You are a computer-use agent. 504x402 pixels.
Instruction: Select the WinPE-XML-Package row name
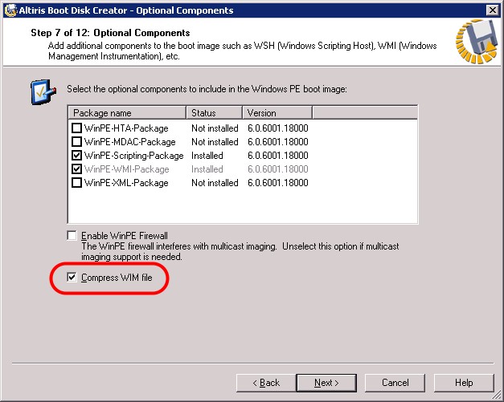126,183
